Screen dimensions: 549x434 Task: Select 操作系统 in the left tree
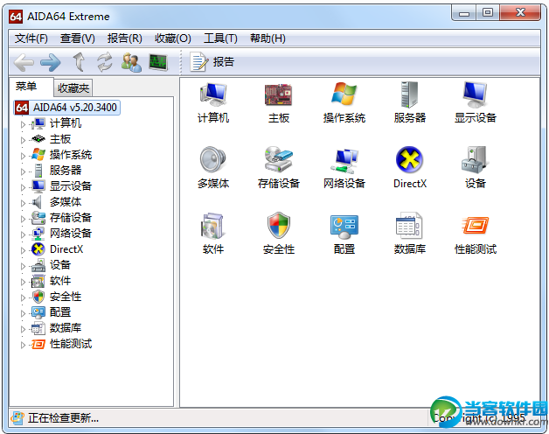(x=71, y=155)
